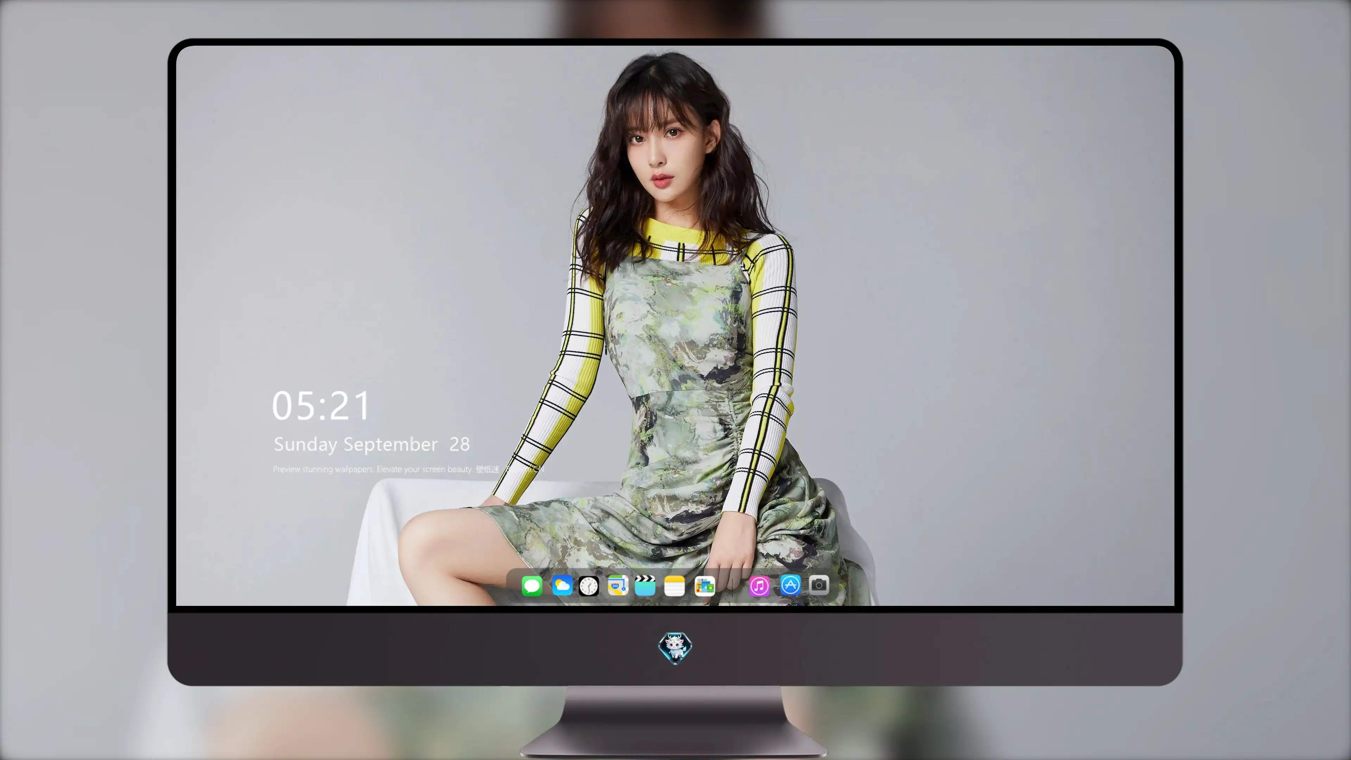
Task: Open the App Store in the dock
Action: pyautogui.click(x=790, y=584)
